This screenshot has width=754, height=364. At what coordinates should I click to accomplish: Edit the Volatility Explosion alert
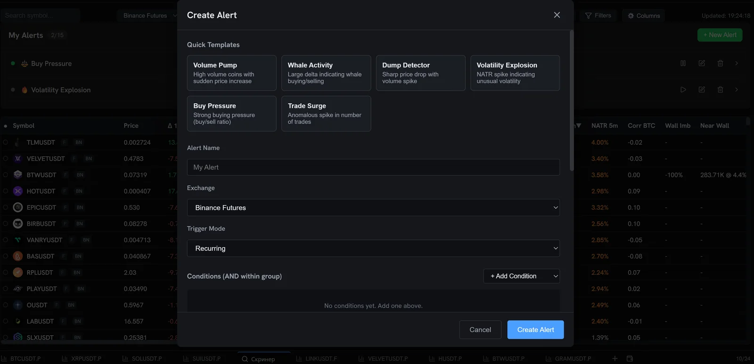pyautogui.click(x=702, y=90)
